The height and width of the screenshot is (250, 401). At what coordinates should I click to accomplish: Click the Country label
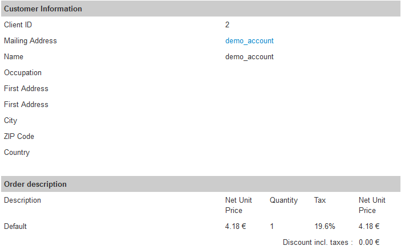point(17,153)
